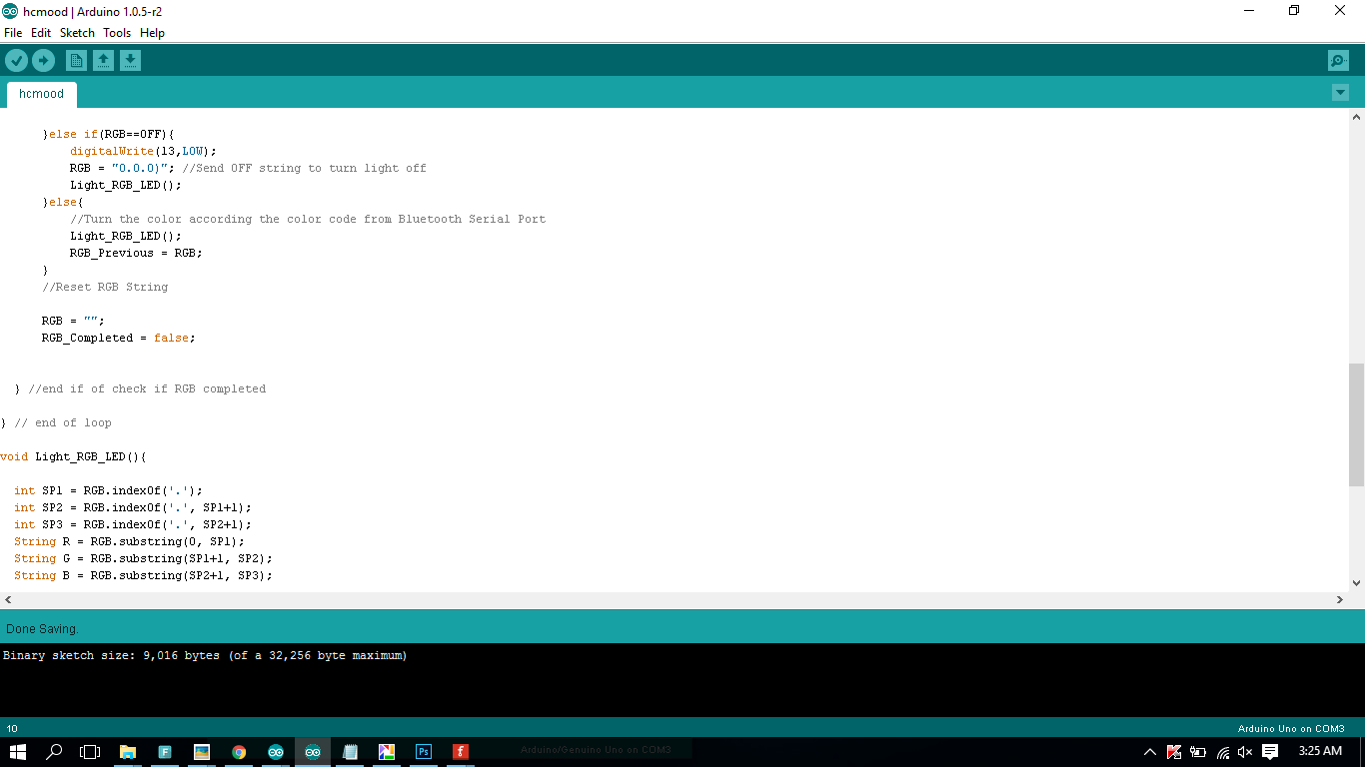Open the Tools menu

tap(117, 32)
